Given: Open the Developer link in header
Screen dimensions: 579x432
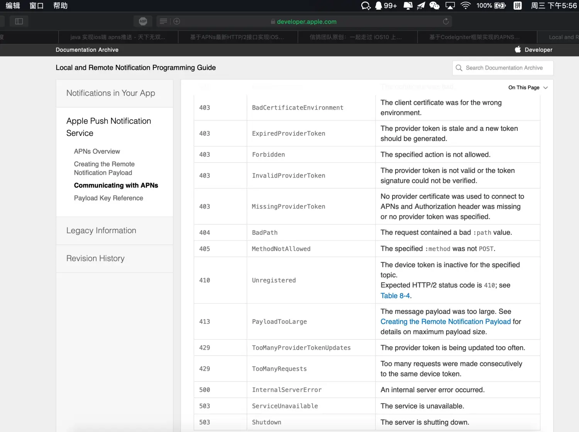Looking at the screenshot, I should (x=538, y=50).
